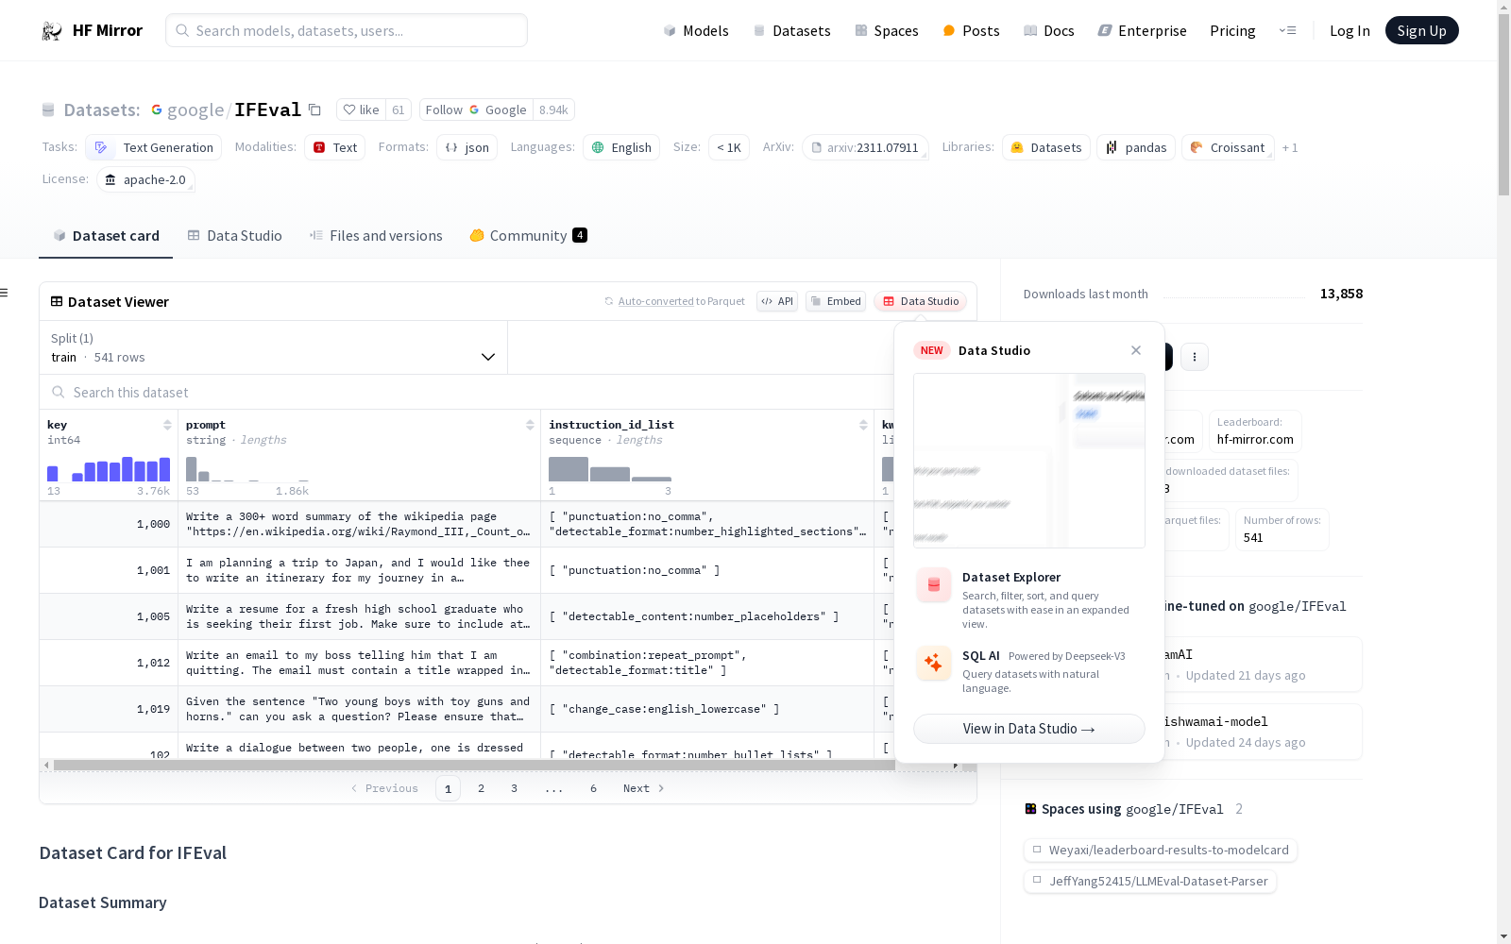Open the Pricing page
This screenshot has width=1511, height=944.
1232,31
